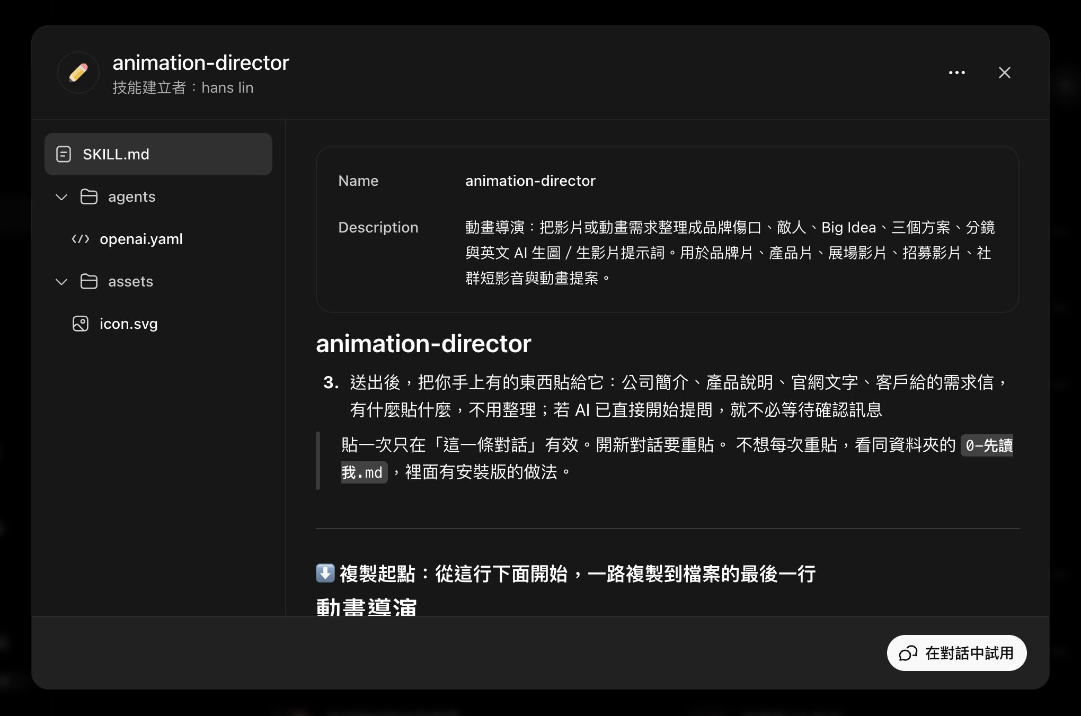Click the code icon beside openai.yaml
1081x716 pixels.
pyautogui.click(x=81, y=239)
